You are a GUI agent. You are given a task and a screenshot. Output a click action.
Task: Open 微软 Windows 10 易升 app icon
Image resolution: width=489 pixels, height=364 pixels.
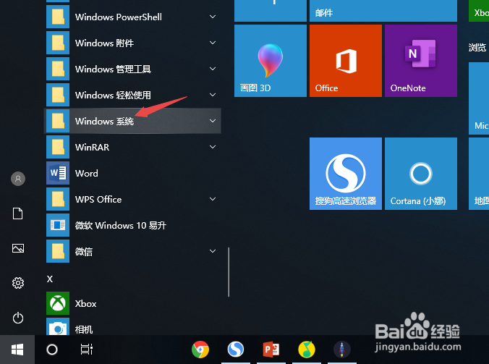coord(58,225)
